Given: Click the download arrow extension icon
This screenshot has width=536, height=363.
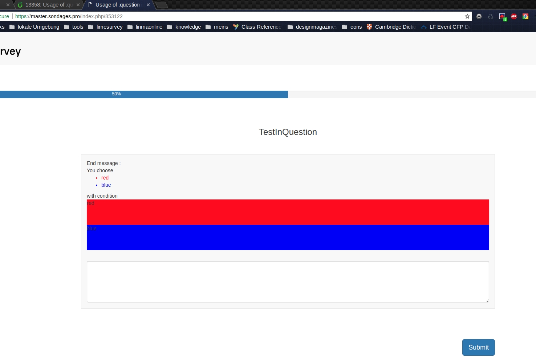Looking at the screenshot, I should tap(525, 16).
